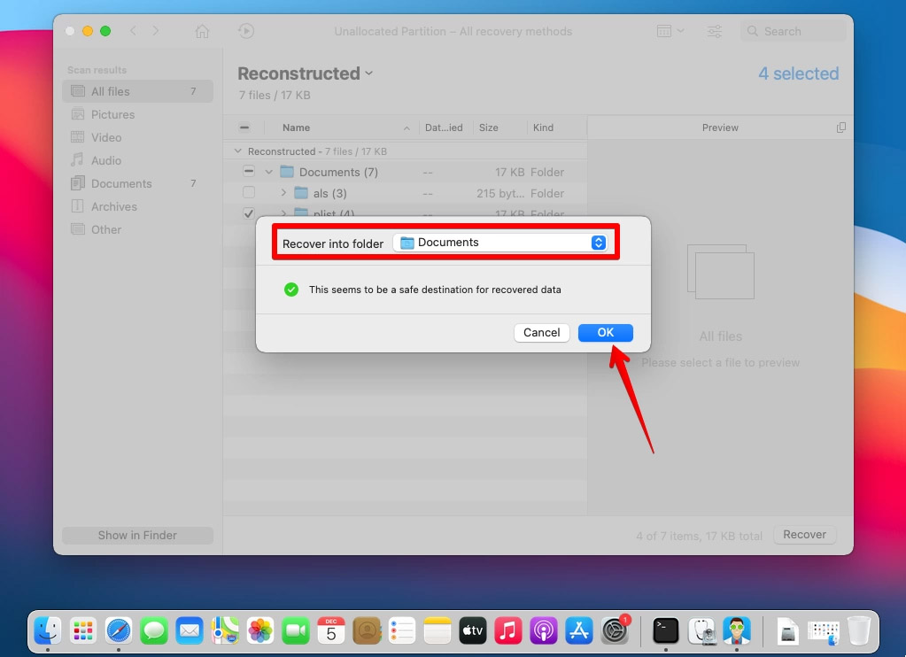Select Video category in sidebar
This screenshot has width=906, height=657.
click(137, 137)
